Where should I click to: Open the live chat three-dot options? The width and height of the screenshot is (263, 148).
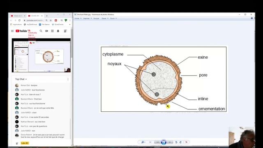(68, 79)
